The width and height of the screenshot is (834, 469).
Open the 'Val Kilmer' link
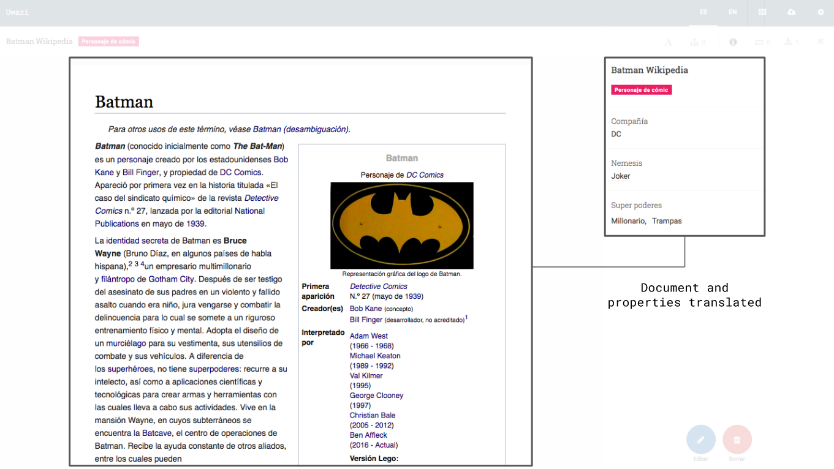[x=366, y=376]
